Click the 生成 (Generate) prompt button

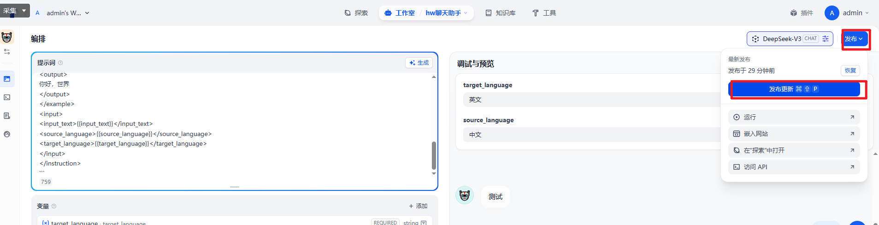[419, 63]
